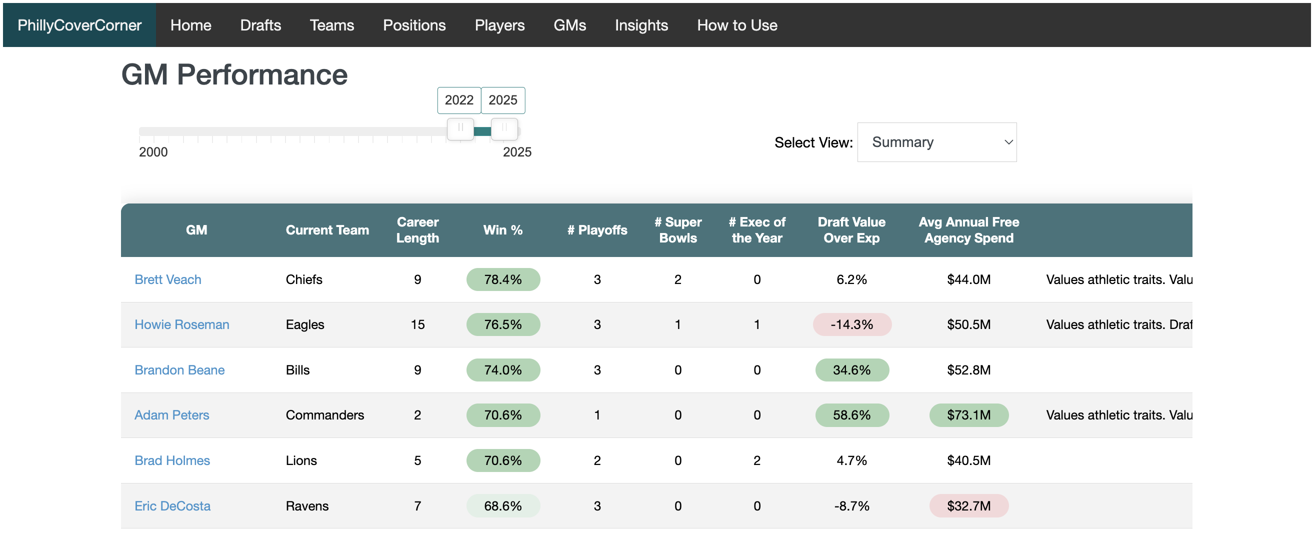Open the PhillyCoverCorner brand link
Screen dimensions: 1314x535
coord(79,25)
